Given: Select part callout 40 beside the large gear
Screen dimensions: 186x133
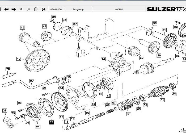Looking at the screenshot, I should 19,59.
